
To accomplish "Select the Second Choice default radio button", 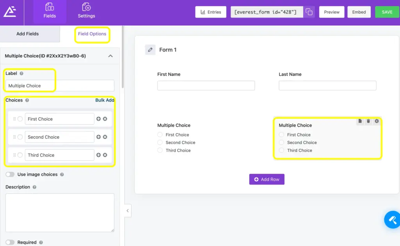I will pos(20,137).
